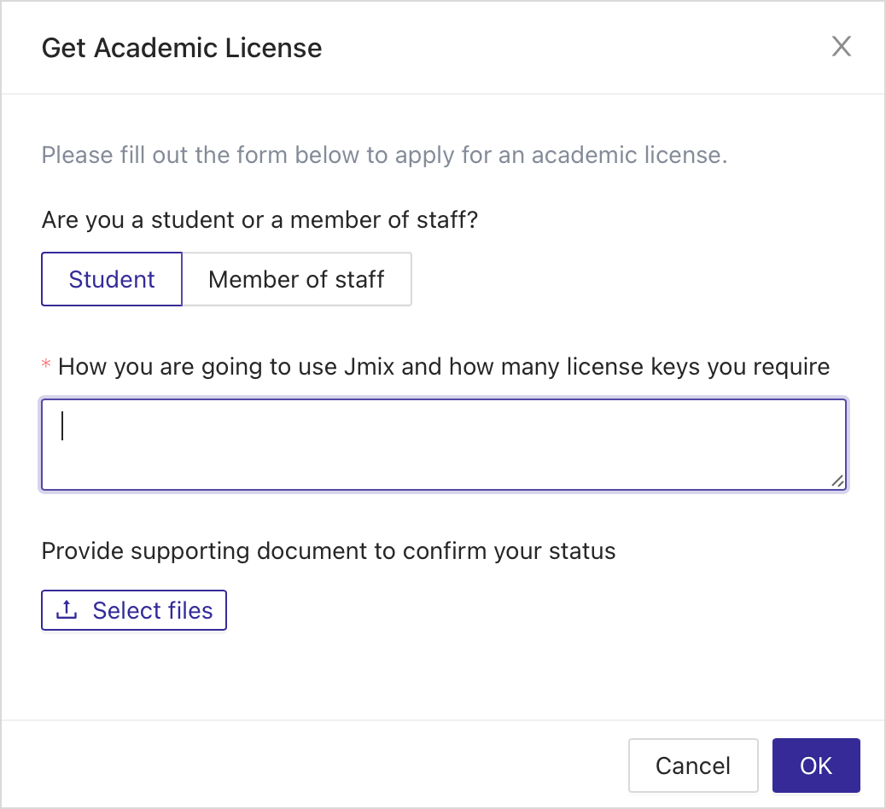Choose Member of staff as your status

(x=297, y=279)
